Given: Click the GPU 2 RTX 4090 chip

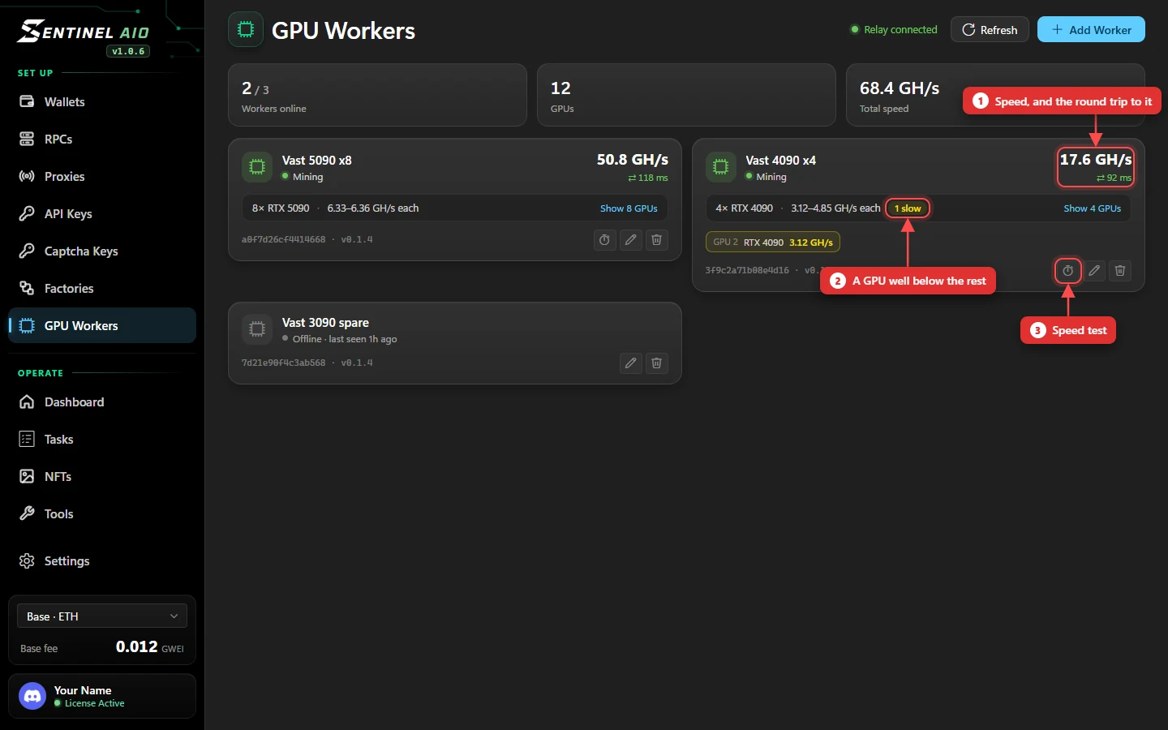Looking at the screenshot, I should pos(773,243).
